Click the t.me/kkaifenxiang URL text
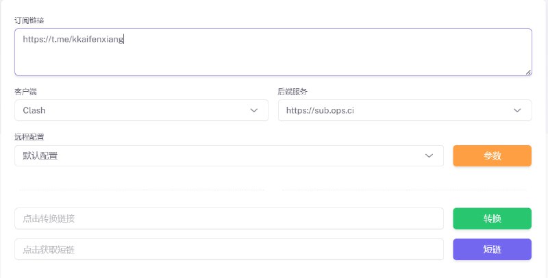 tap(73, 40)
